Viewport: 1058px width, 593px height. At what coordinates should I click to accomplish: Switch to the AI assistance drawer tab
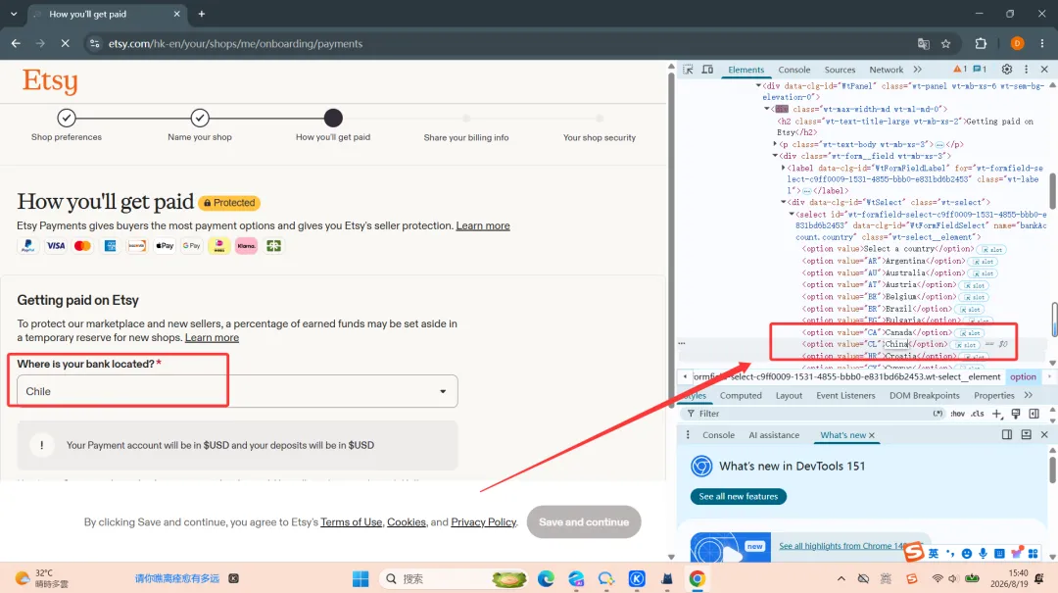tap(774, 435)
